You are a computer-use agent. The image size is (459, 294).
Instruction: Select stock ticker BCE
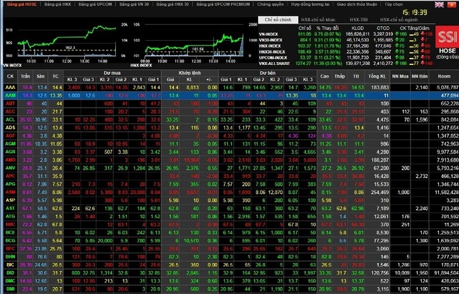tap(10, 232)
